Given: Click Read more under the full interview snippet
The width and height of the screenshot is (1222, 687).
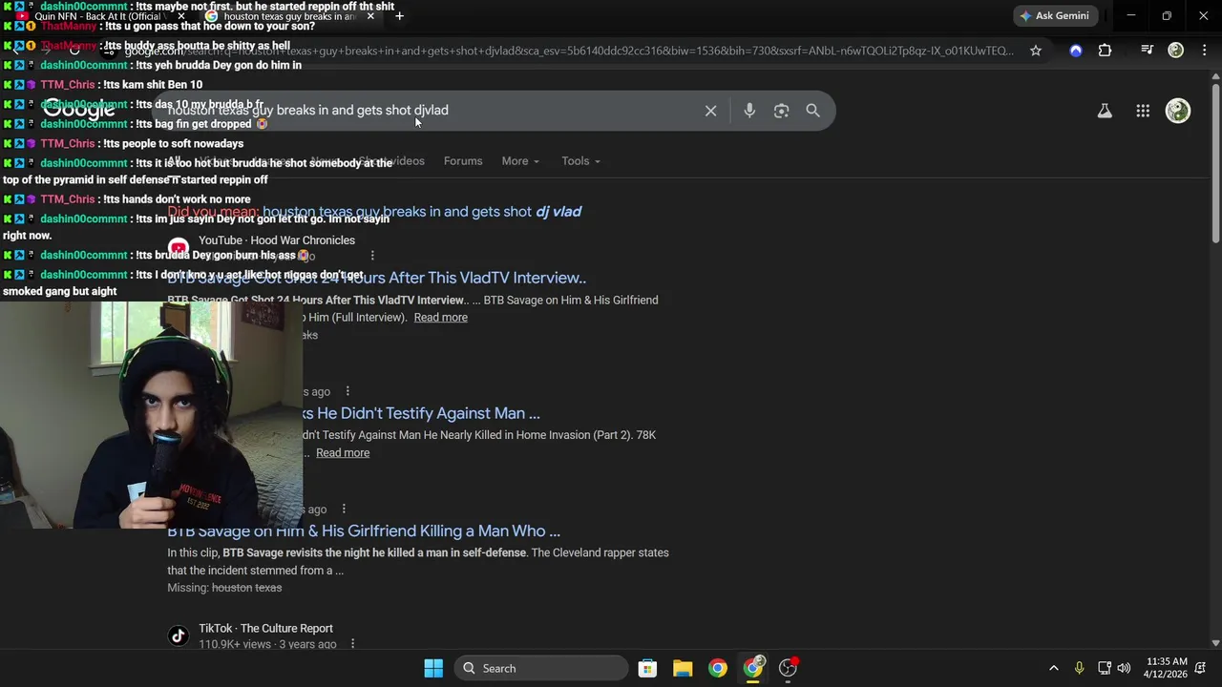Looking at the screenshot, I should (x=440, y=318).
